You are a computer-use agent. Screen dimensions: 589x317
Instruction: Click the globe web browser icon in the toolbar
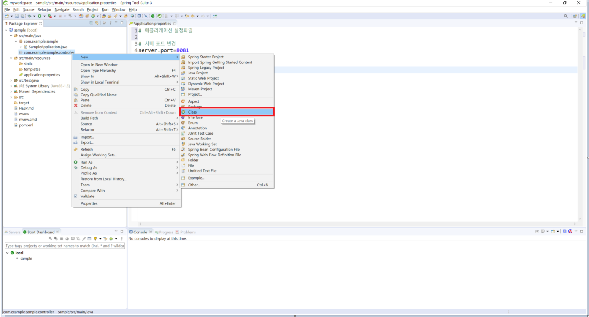pyautogui.click(x=132, y=16)
